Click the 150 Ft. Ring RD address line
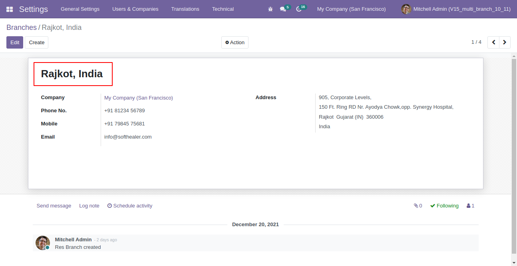 (x=386, y=107)
